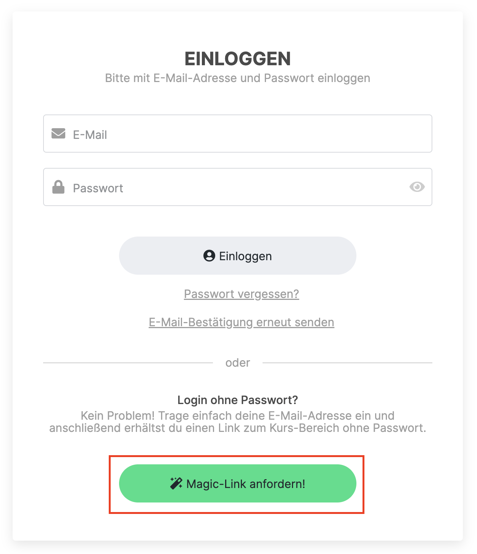This screenshot has width=477, height=554.
Task: Click inside the Passwort input field
Action: pos(229,187)
